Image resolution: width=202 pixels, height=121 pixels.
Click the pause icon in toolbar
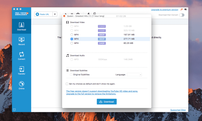pyautogui.click(x=72, y=14)
